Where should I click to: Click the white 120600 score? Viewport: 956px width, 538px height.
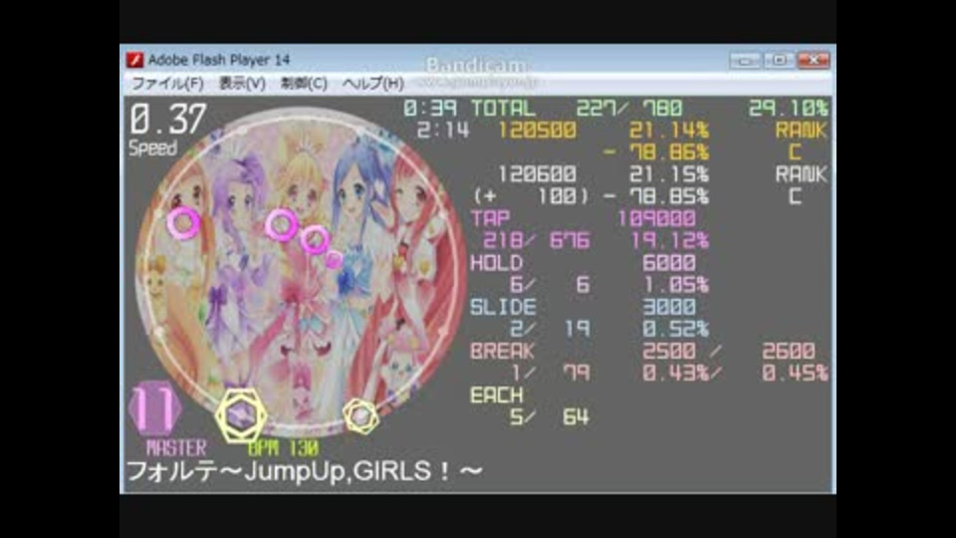point(537,174)
